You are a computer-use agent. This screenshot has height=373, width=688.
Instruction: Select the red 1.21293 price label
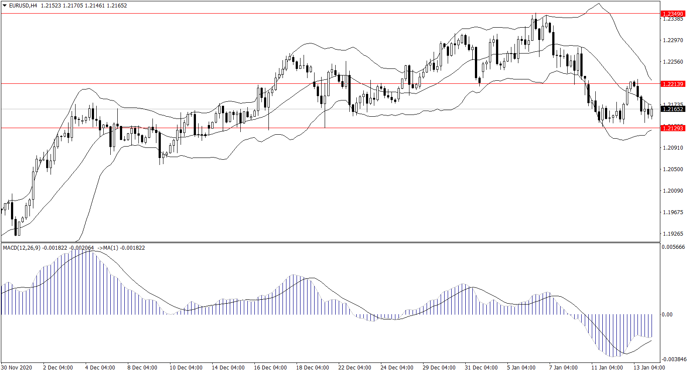click(673, 128)
